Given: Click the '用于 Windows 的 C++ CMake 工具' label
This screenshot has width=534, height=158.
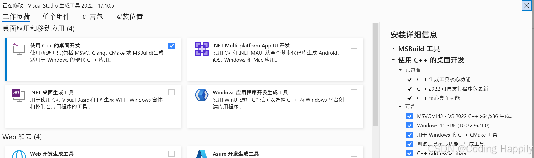Looking at the screenshot, I should (457, 135).
